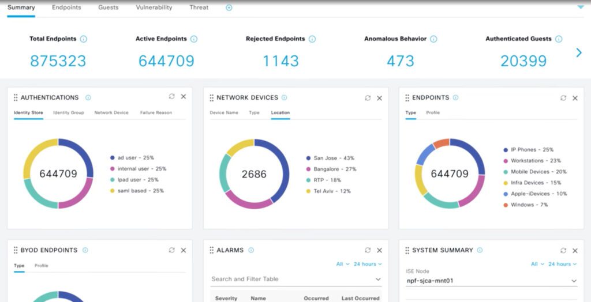This screenshot has height=302, width=591.
Task: Open the Alarms All filter dropdown
Action: 343,264
